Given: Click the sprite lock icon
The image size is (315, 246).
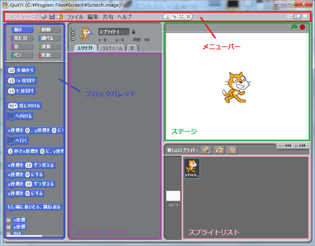Looking at the screenshot, I should pos(133,32).
